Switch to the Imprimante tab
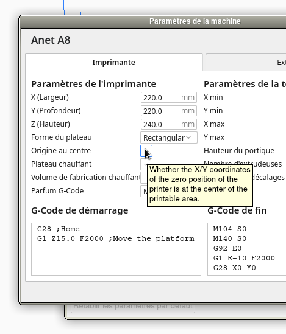Screen dimensions: 286x334 pyautogui.click(x=113, y=62)
